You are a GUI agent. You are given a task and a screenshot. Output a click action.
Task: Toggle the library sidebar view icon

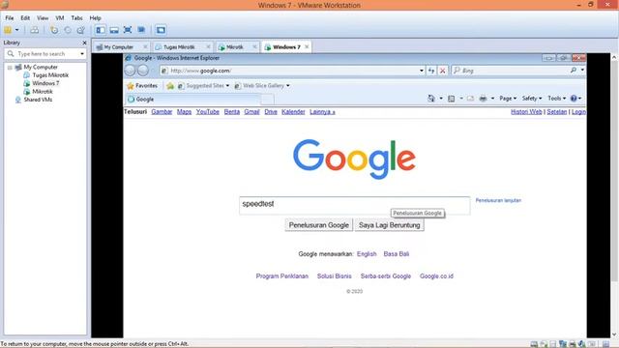pos(101,30)
